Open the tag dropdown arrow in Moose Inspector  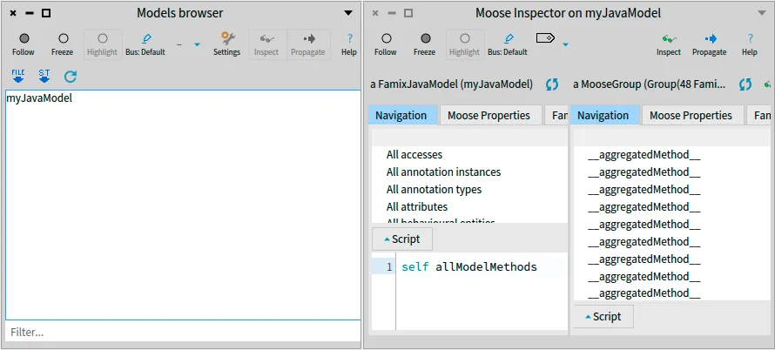click(565, 44)
